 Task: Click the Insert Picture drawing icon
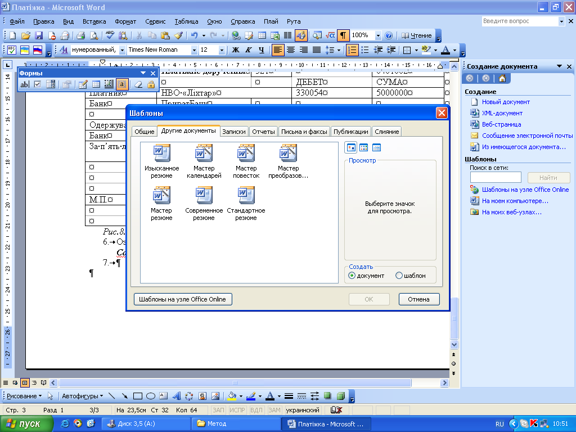215,396
